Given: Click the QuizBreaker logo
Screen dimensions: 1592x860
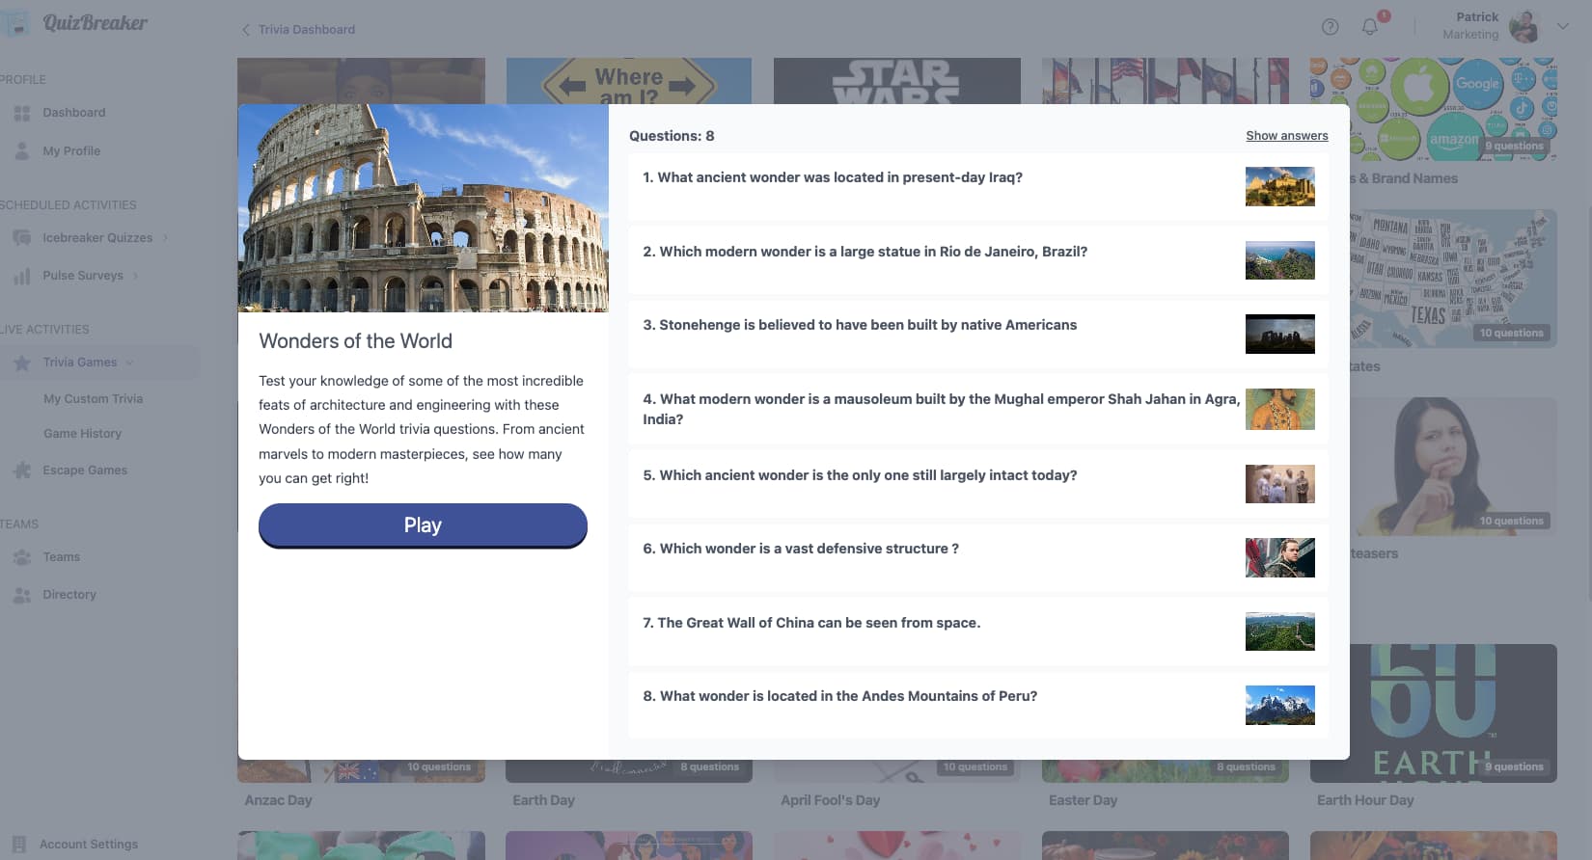Looking at the screenshot, I should coord(79,23).
